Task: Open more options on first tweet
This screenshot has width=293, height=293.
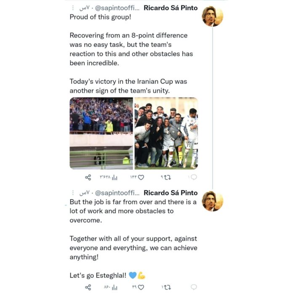Action: click(73, 8)
